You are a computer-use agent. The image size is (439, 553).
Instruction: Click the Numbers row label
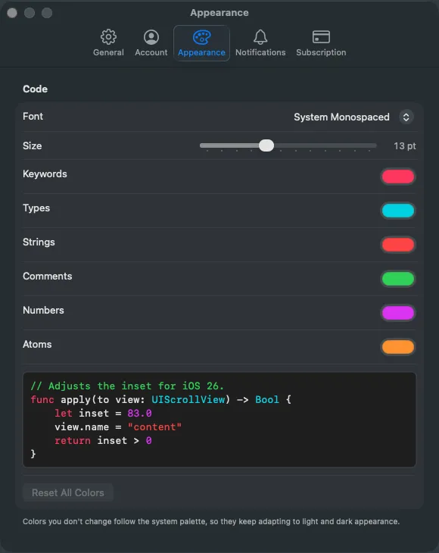(43, 311)
